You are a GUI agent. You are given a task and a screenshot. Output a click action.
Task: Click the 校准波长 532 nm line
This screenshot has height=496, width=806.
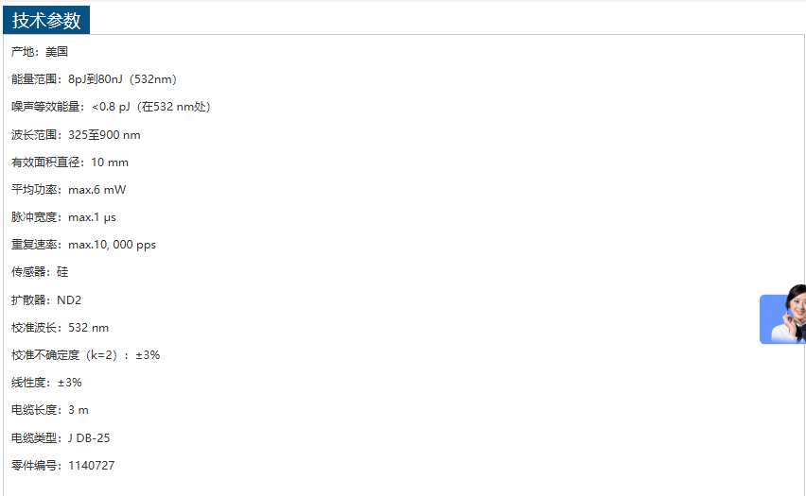(60, 328)
